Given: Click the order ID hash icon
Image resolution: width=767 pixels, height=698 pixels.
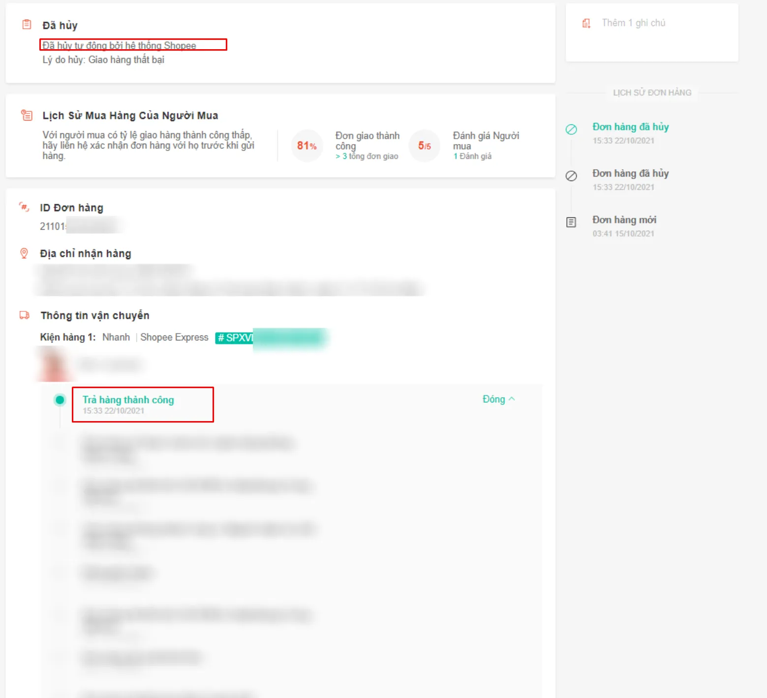Looking at the screenshot, I should point(24,207).
